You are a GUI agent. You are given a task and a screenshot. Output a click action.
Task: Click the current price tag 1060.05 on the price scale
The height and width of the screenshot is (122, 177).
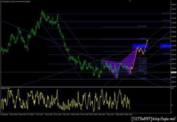click(x=174, y=72)
